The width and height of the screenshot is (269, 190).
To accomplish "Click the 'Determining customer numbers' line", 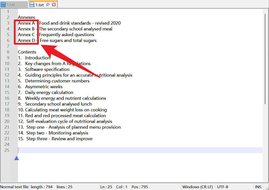I will [57, 81].
